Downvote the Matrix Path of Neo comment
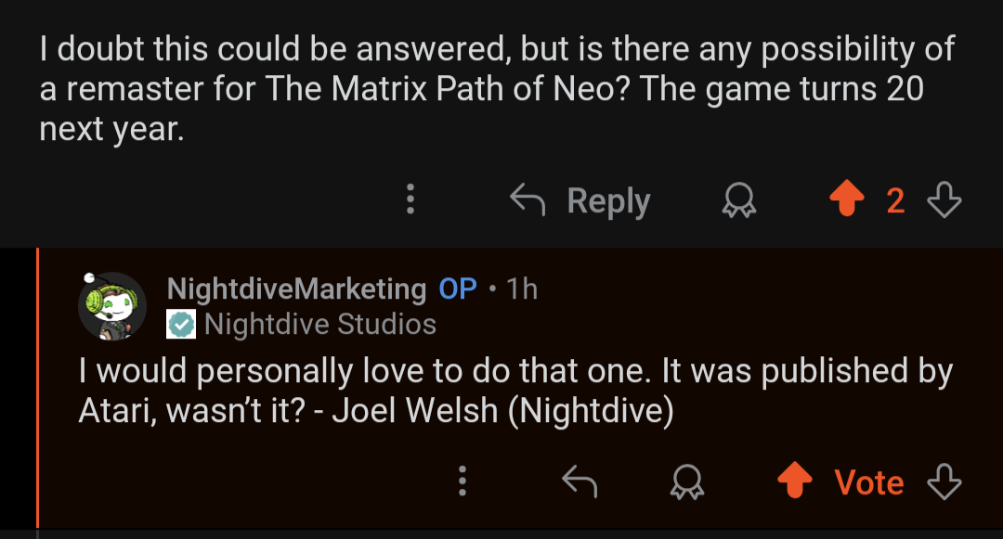Viewport: 1003px width, 539px height. 944,200
